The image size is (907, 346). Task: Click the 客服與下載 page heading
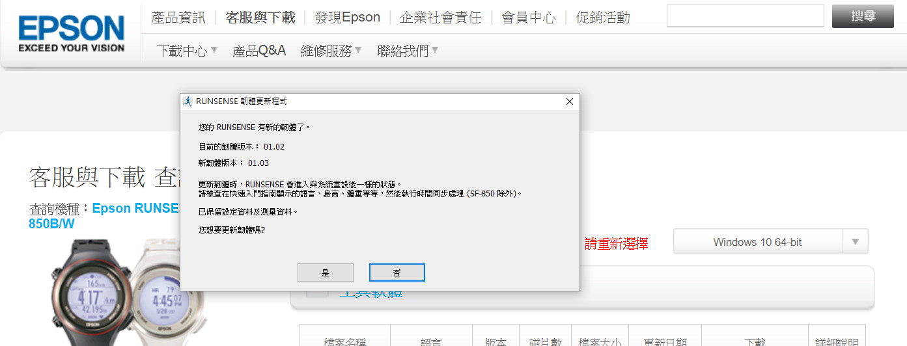pos(87,177)
